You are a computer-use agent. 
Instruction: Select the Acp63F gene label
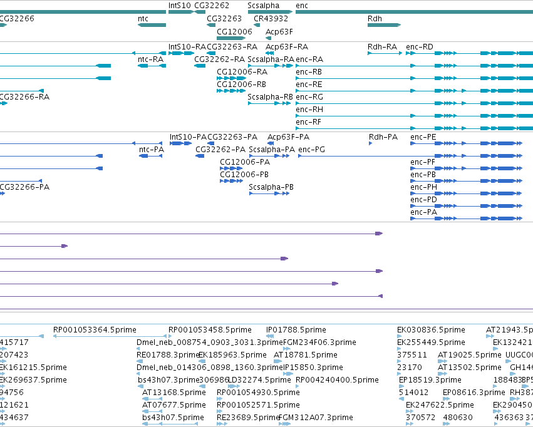pos(279,31)
